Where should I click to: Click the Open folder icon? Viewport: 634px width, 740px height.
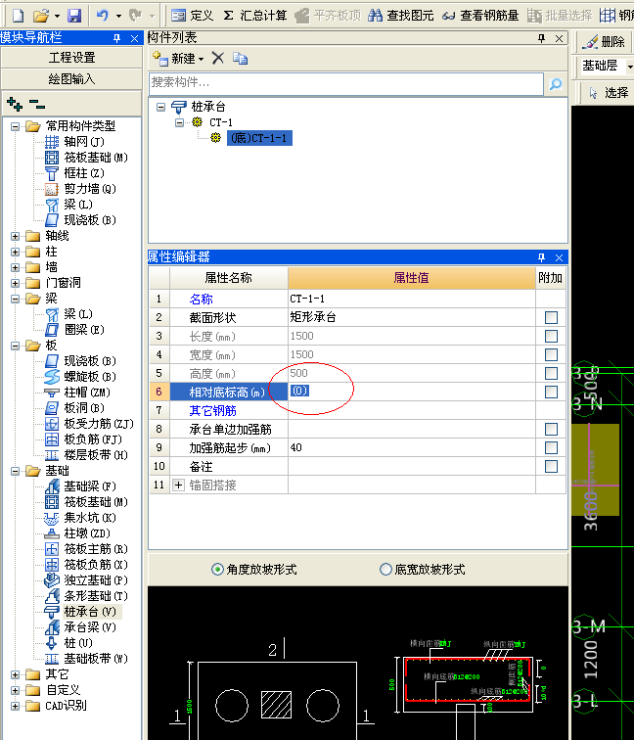[x=41, y=16]
